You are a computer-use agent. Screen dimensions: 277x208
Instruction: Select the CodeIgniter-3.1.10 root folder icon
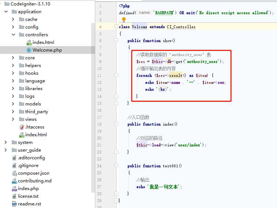tap(7, 4)
